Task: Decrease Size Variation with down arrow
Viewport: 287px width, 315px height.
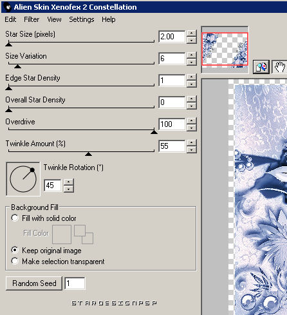Action: coord(191,62)
